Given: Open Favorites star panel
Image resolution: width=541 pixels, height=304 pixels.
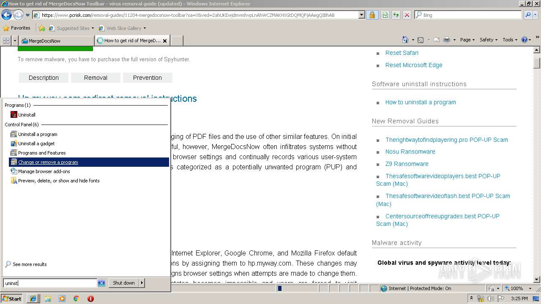Looking at the screenshot, I should tap(16, 28).
